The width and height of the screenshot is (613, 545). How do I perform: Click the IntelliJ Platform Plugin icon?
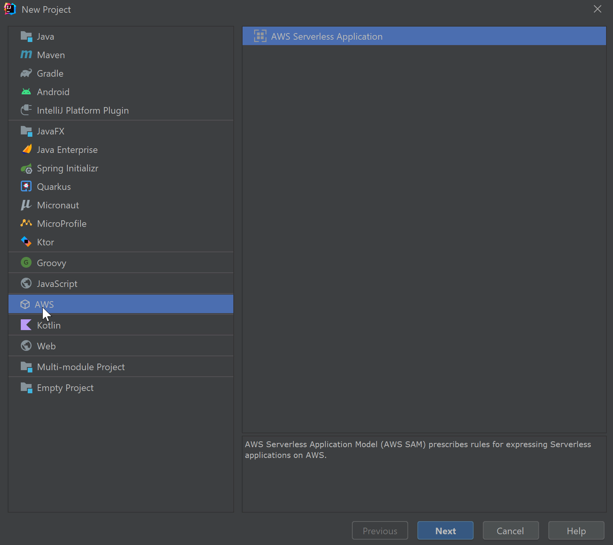tap(26, 110)
